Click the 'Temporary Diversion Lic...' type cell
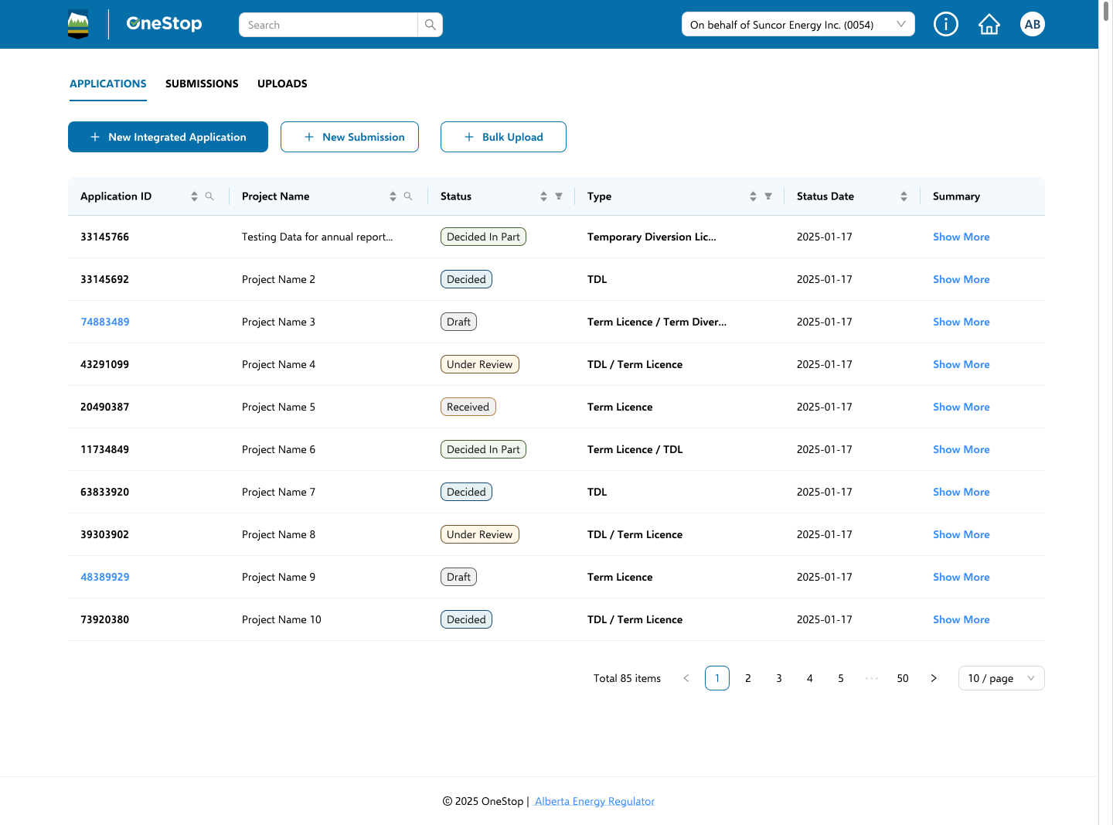Screen dimensions: 1113x825 pos(652,237)
